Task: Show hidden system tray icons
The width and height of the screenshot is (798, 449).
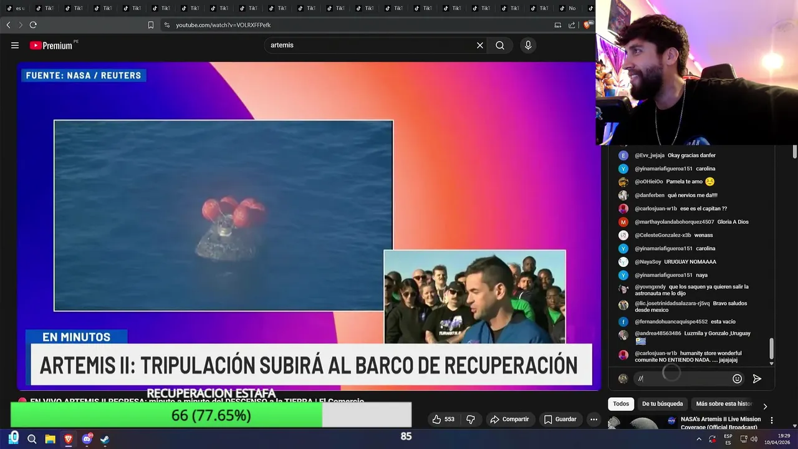Action: click(699, 439)
